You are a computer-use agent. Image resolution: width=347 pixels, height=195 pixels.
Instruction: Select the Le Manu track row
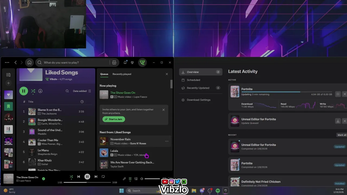56,152
